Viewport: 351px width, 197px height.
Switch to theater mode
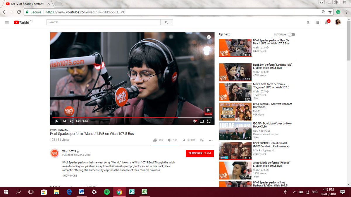tap(202, 121)
